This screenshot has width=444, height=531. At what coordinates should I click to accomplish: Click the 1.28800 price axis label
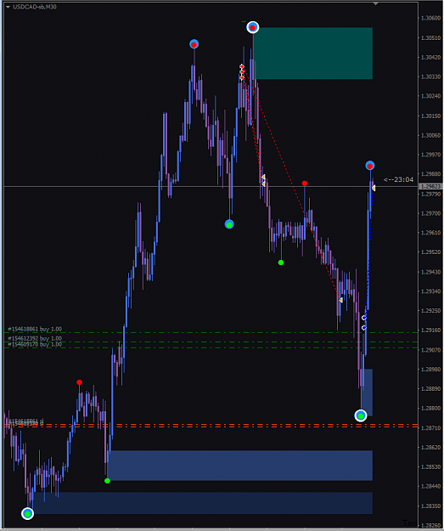coord(430,409)
